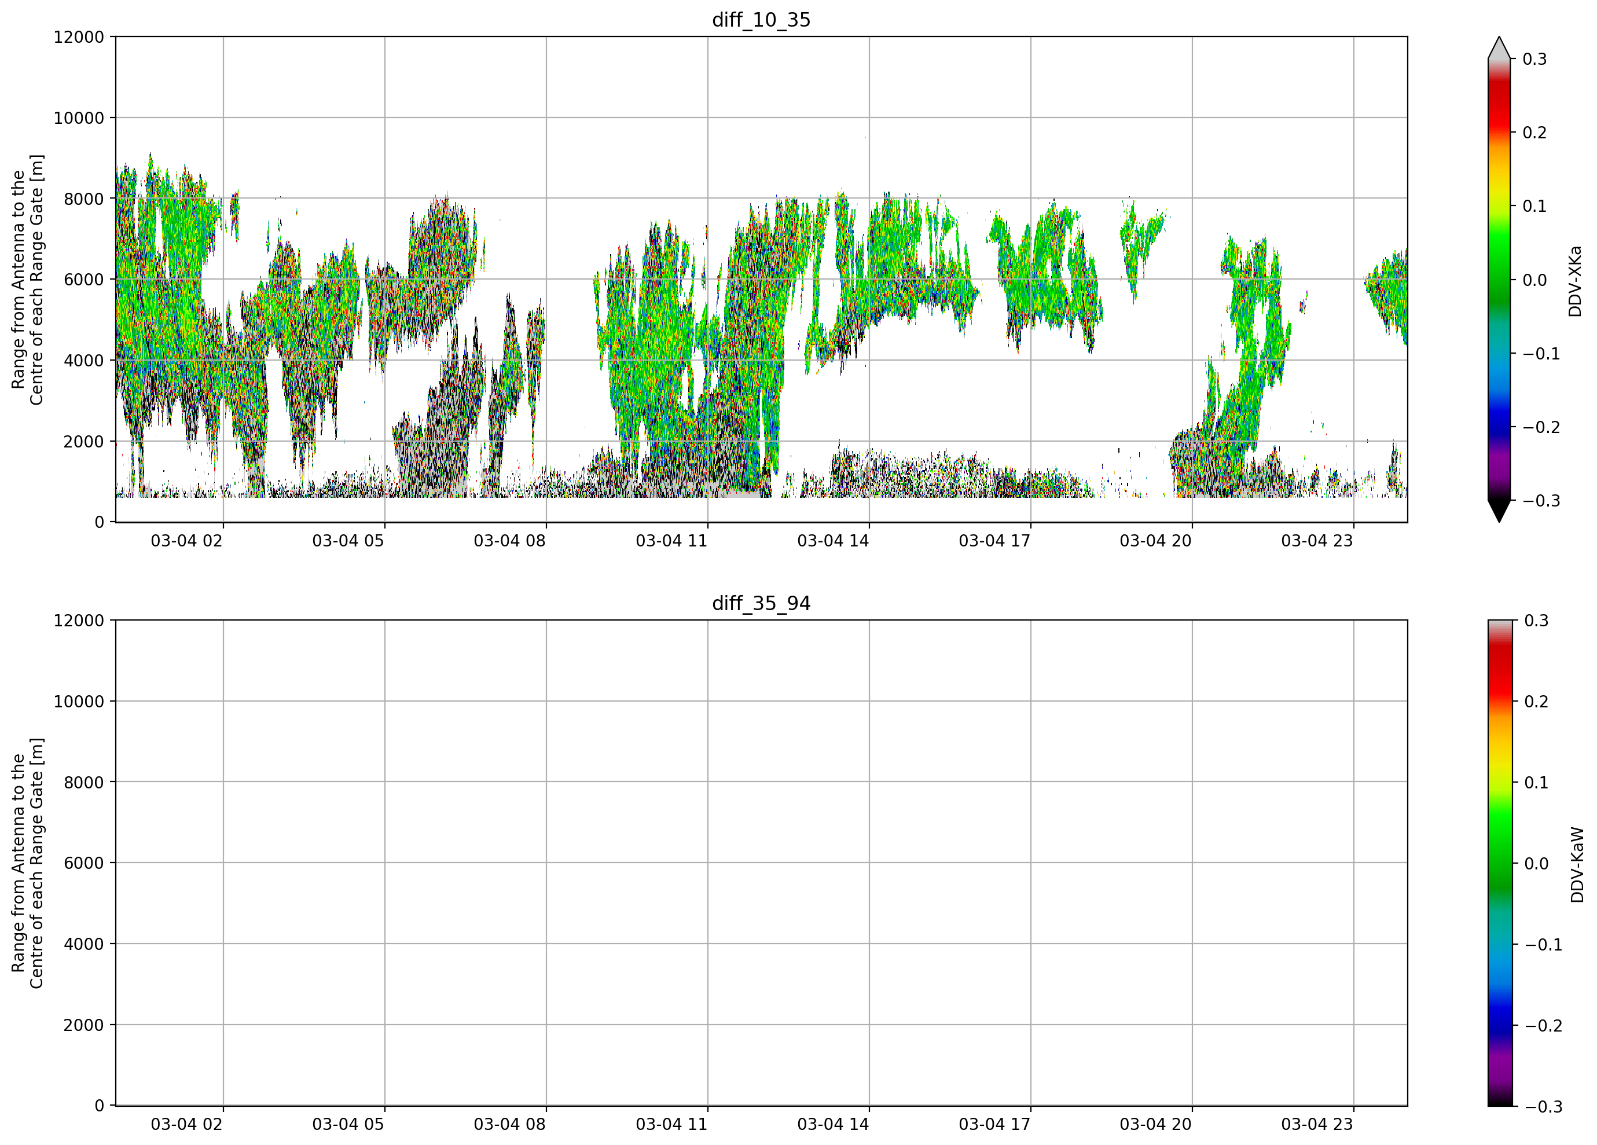Click the upward arrow atop DDV-XKa colorbar
Image resolution: width=1597 pixels, height=1145 pixels.
tap(1499, 47)
